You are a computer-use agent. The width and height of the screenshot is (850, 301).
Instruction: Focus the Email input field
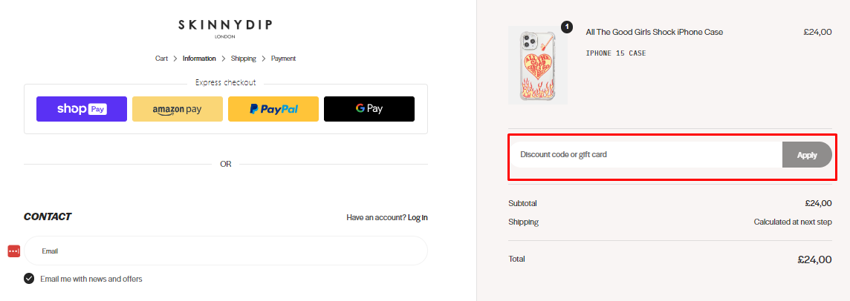(226, 251)
